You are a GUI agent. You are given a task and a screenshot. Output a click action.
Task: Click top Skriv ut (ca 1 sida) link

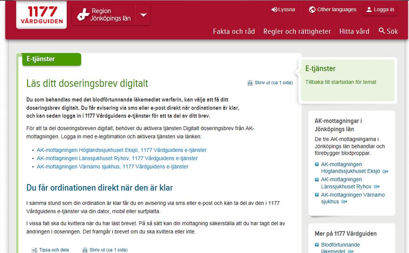point(274,82)
